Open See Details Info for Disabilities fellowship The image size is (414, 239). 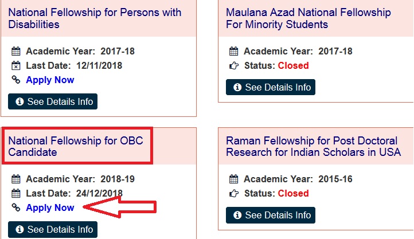(53, 101)
